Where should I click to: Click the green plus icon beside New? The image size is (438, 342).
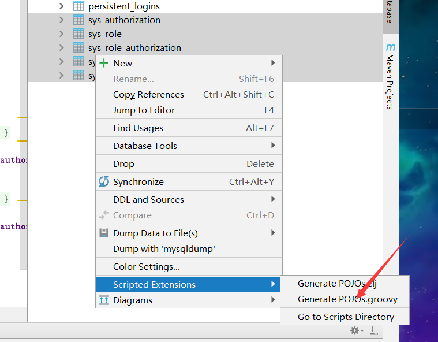(104, 63)
